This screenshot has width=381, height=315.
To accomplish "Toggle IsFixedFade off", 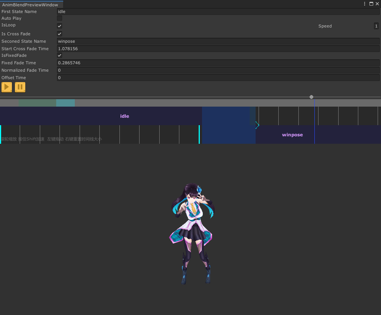I will tap(59, 55).
